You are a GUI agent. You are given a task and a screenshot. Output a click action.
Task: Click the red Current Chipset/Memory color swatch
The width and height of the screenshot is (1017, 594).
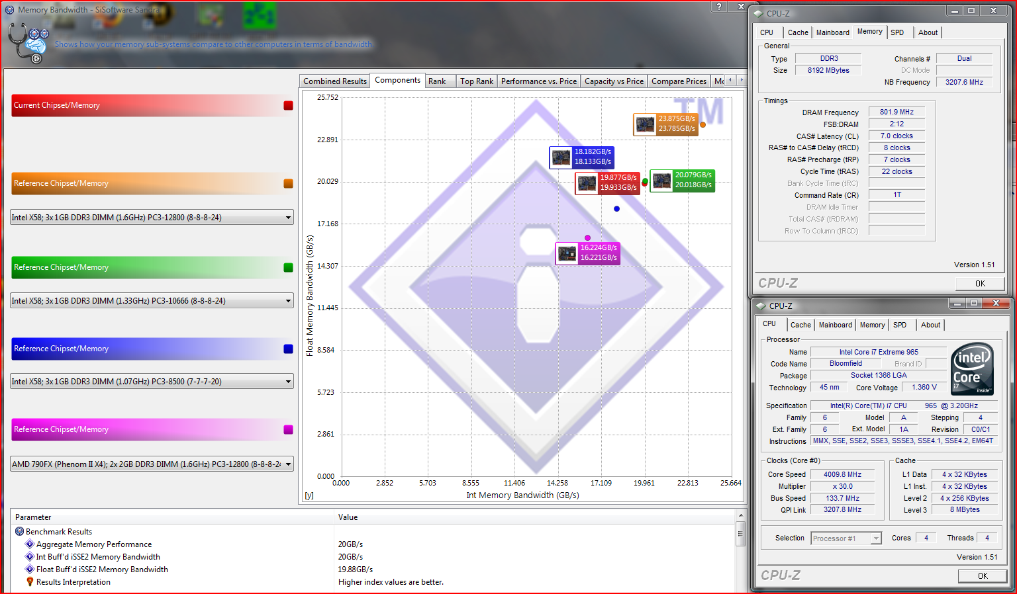pyautogui.click(x=288, y=105)
